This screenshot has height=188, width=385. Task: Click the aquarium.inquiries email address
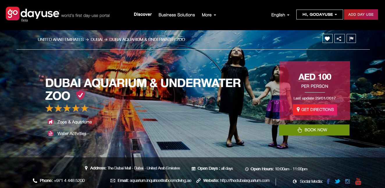tap(161, 180)
